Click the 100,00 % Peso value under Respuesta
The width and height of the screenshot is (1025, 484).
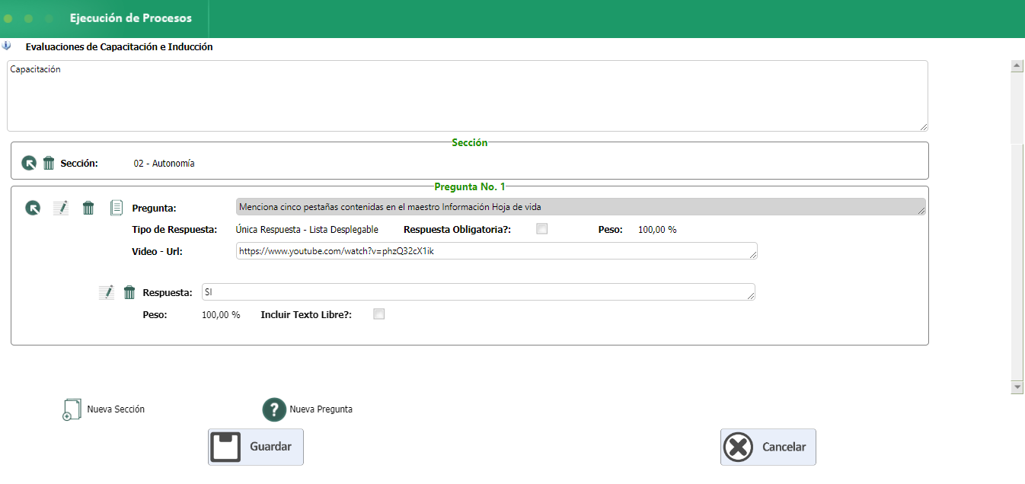[221, 314]
